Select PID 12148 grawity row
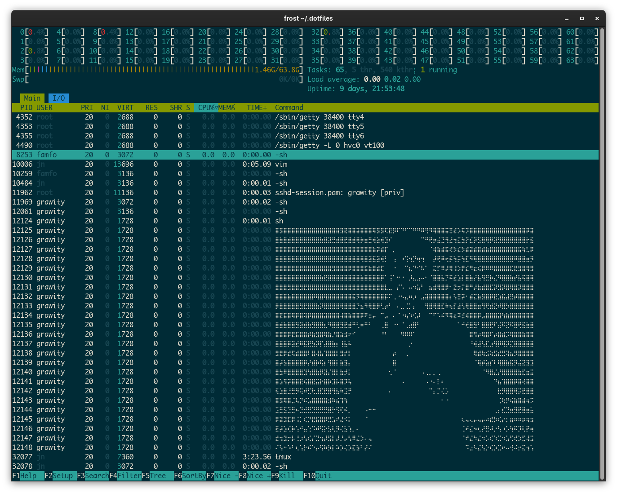617x494 pixels. (305, 448)
